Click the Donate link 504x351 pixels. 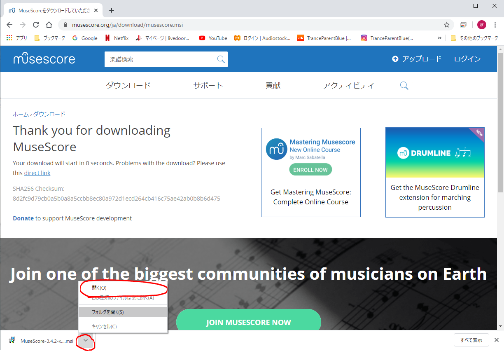click(23, 218)
